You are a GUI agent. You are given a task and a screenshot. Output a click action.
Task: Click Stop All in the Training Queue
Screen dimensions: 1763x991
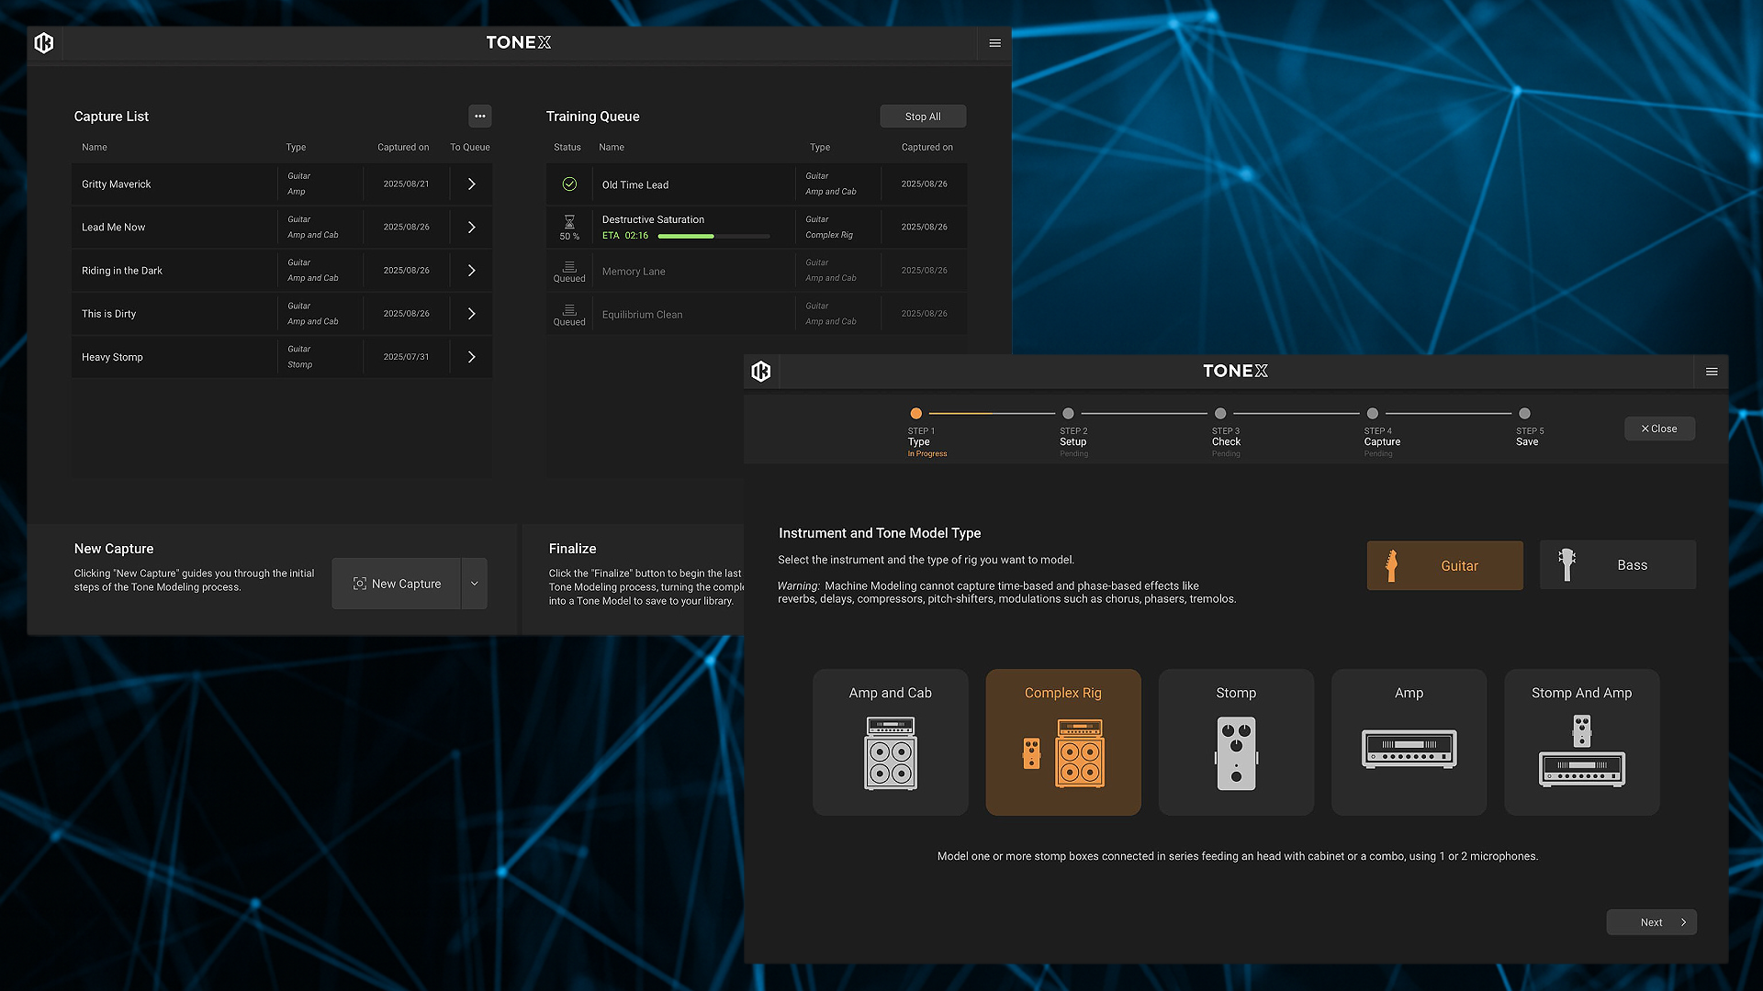[923, 117]
